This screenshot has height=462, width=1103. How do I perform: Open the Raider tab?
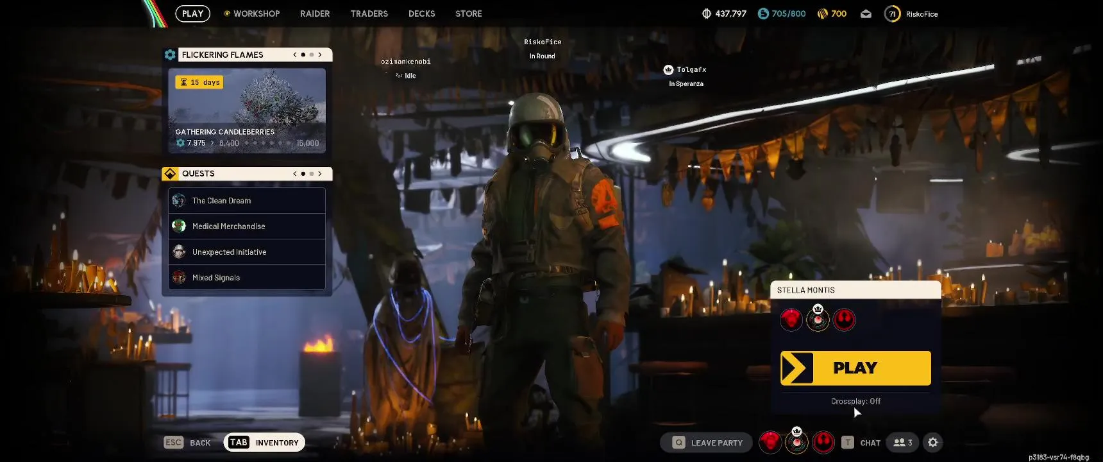pos(315,13)
